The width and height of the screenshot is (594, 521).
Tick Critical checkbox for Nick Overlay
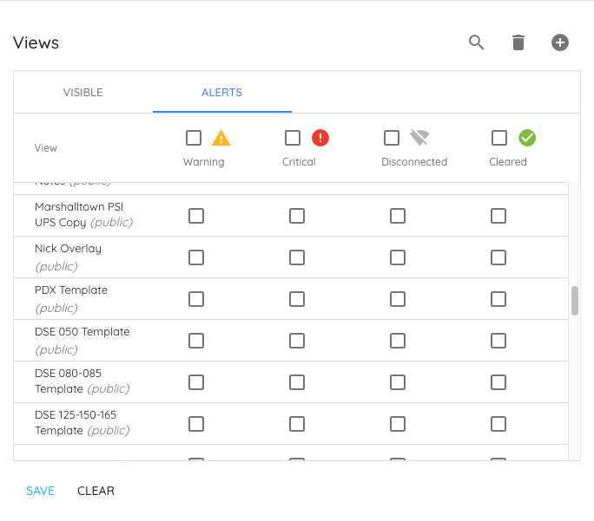(x=297, y=257)
